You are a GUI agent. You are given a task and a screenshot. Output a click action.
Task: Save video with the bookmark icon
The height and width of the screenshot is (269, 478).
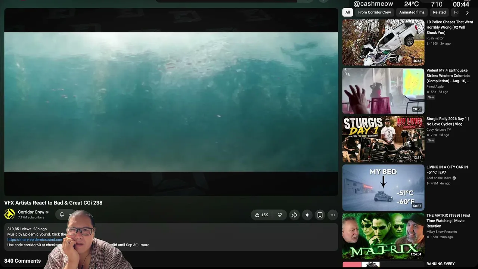pos(320,215)
